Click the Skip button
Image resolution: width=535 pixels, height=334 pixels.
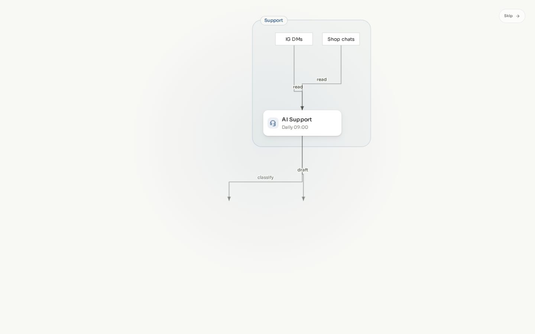[512, 16]
